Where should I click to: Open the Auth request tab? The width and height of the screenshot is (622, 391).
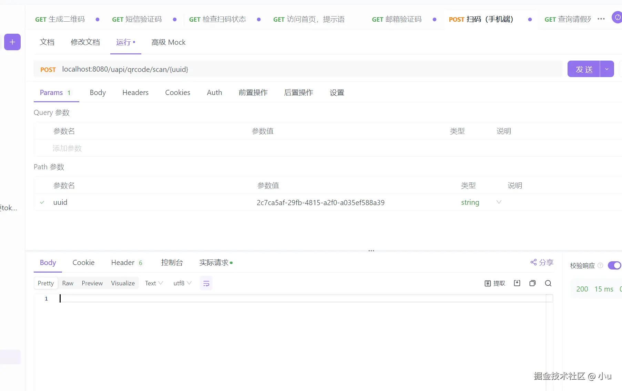coord(214,92)
